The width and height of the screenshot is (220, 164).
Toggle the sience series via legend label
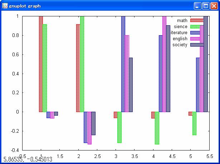pyautogui.click(x=180, y=27)
